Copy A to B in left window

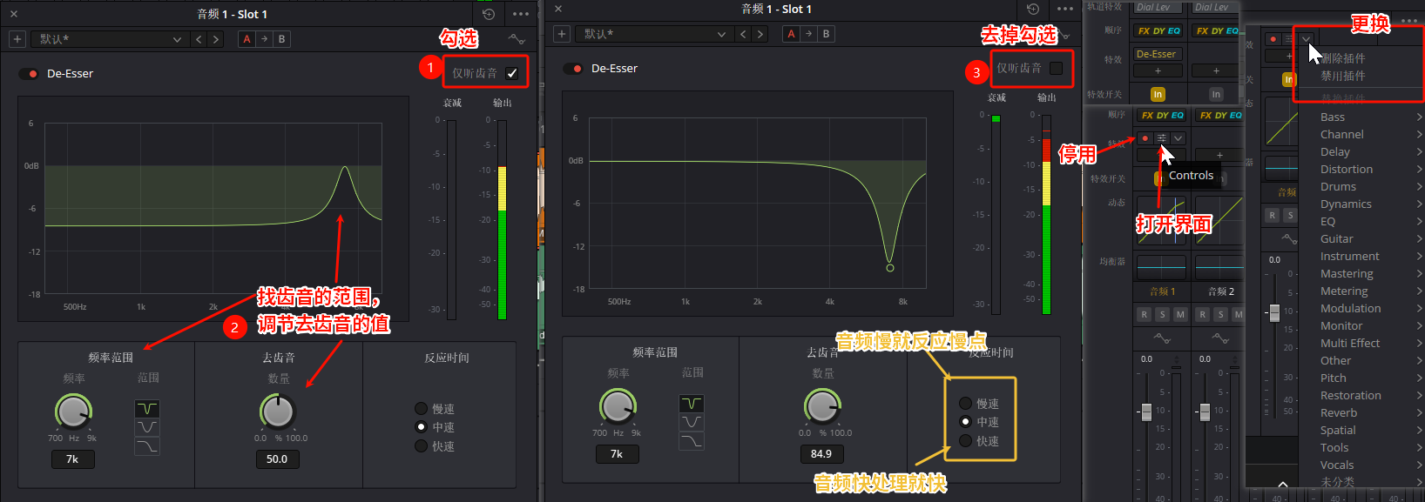pos(264,39)
